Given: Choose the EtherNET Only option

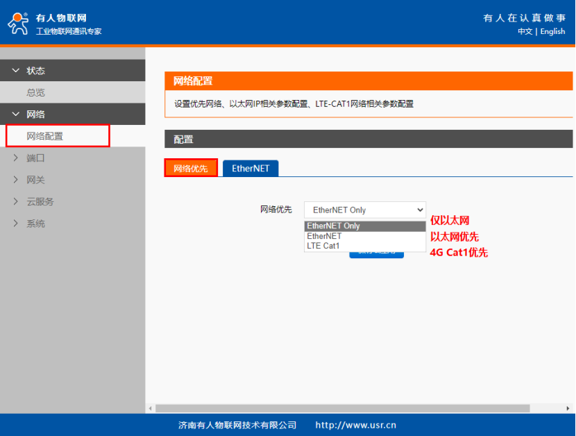Looking at the screenshot, I should (x=364, y=226).
